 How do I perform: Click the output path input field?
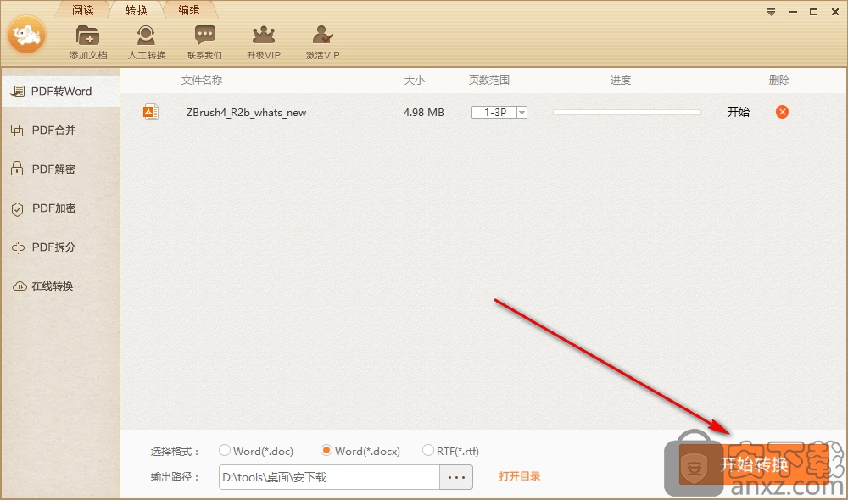point(329,477)
